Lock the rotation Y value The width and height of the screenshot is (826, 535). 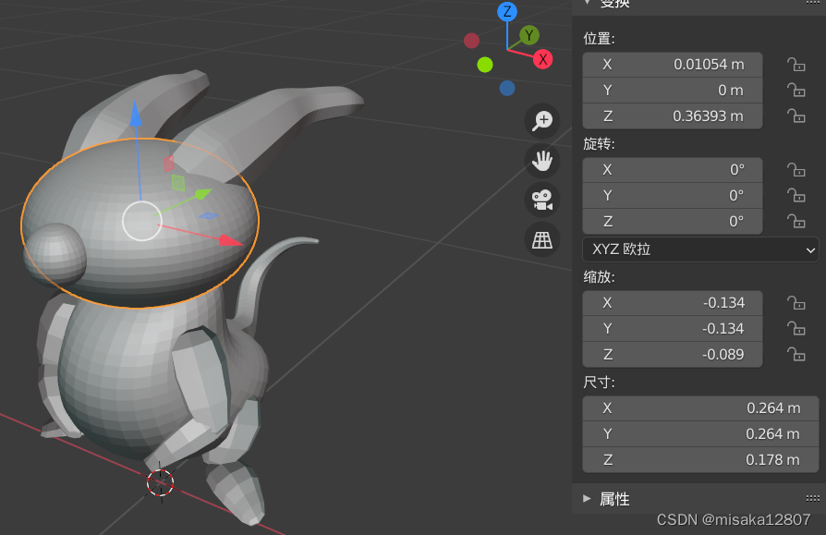[x=796, y=196]
